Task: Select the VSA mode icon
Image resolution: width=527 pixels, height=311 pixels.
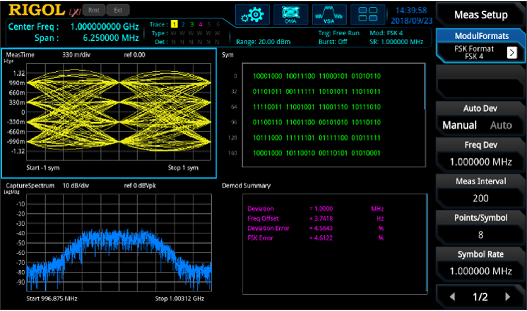Action: tap(329, 14)
